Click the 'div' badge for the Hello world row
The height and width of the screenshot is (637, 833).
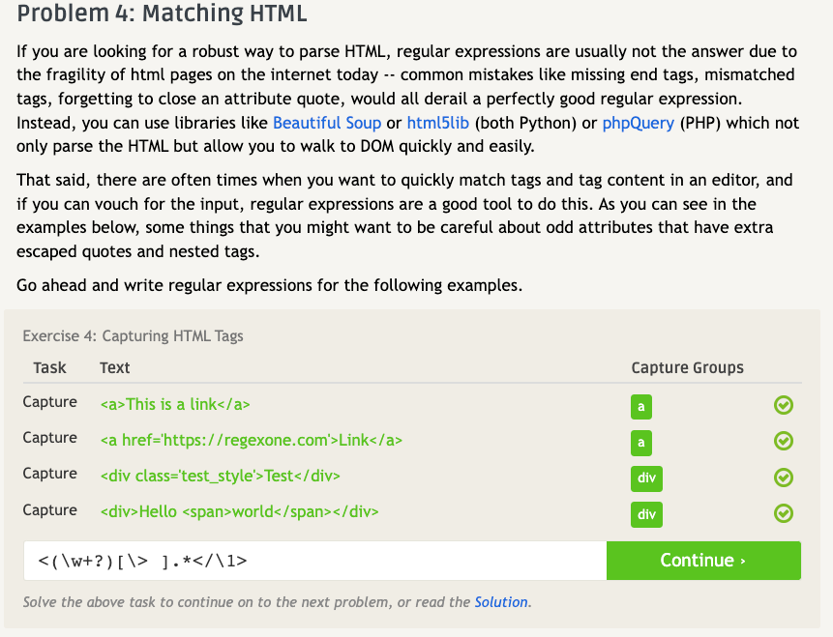pos(646,514)
